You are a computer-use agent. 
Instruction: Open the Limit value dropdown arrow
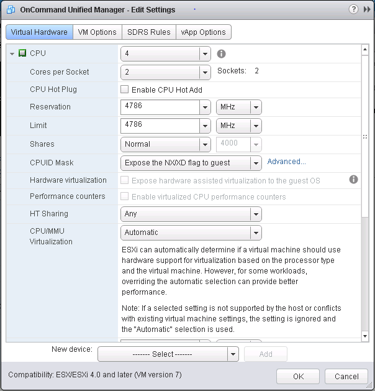pyautogui.click(x=205, y=126)
